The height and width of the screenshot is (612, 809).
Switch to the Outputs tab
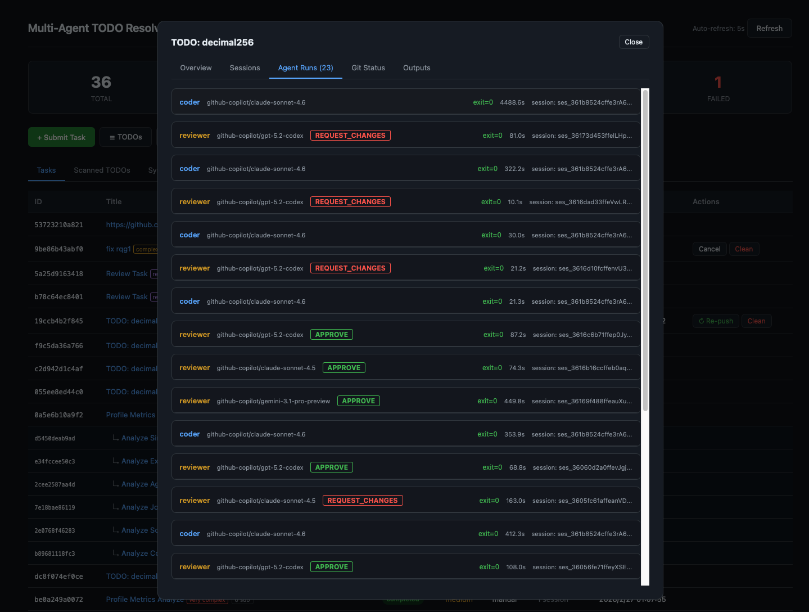[x=417, y=67]
